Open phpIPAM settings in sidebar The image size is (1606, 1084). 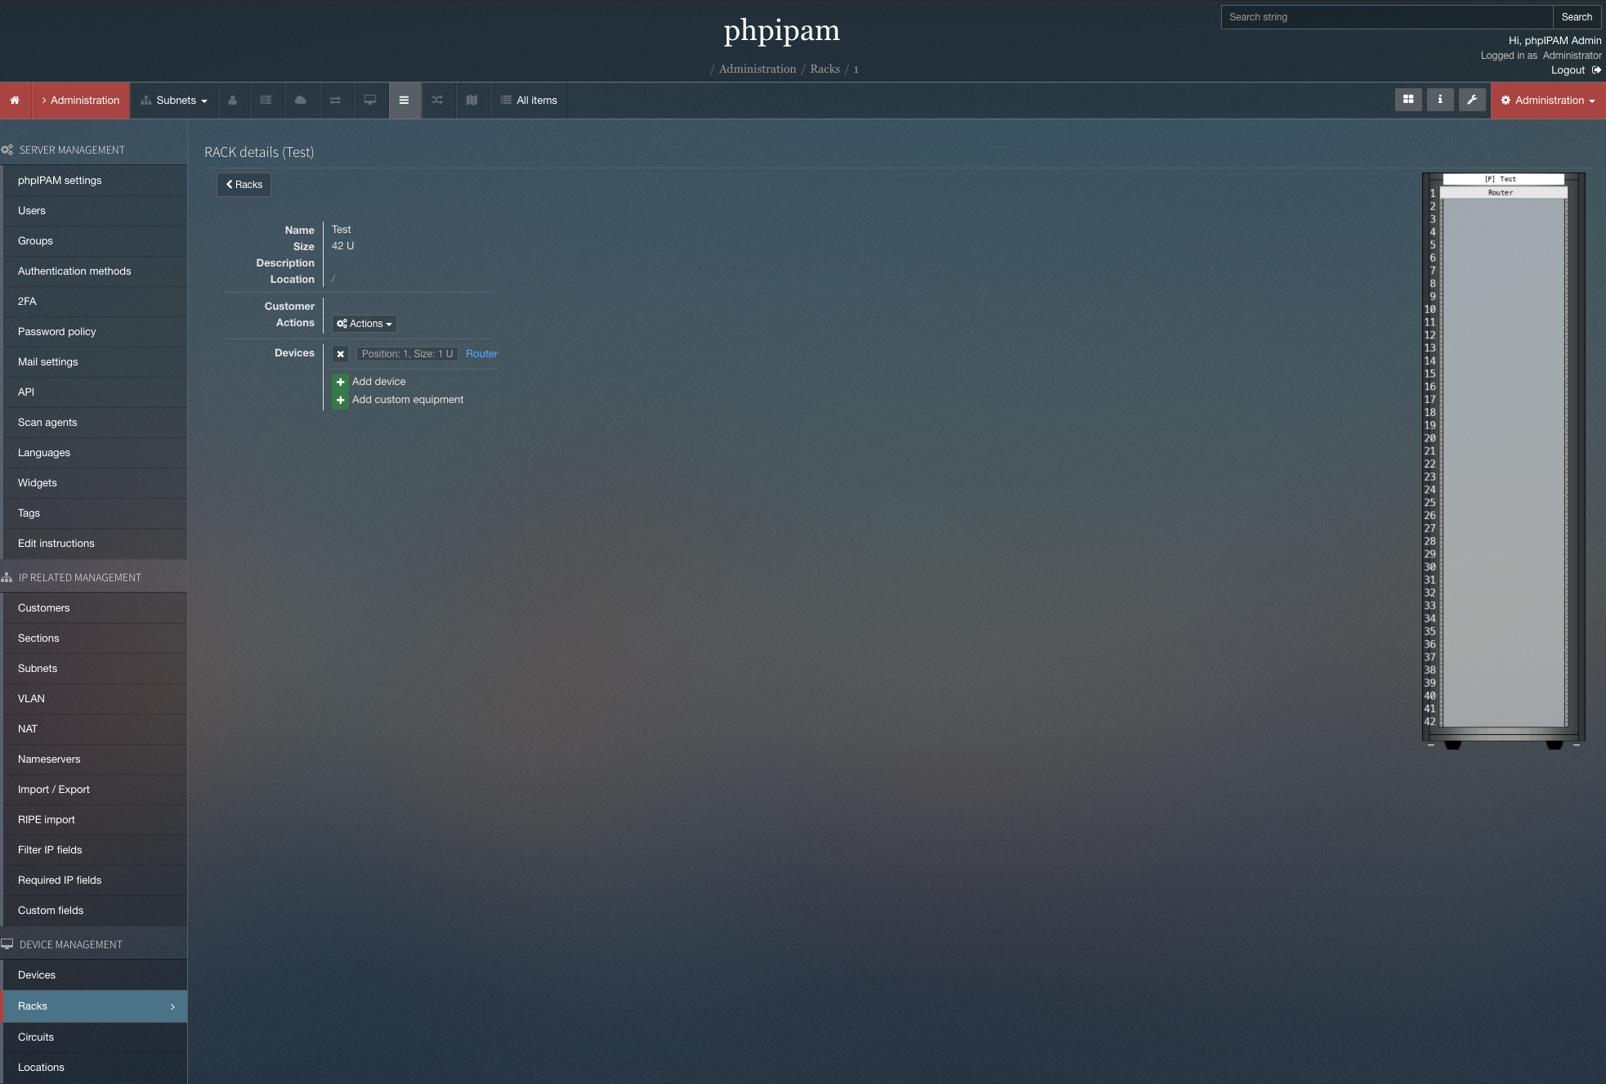[95, 181]
